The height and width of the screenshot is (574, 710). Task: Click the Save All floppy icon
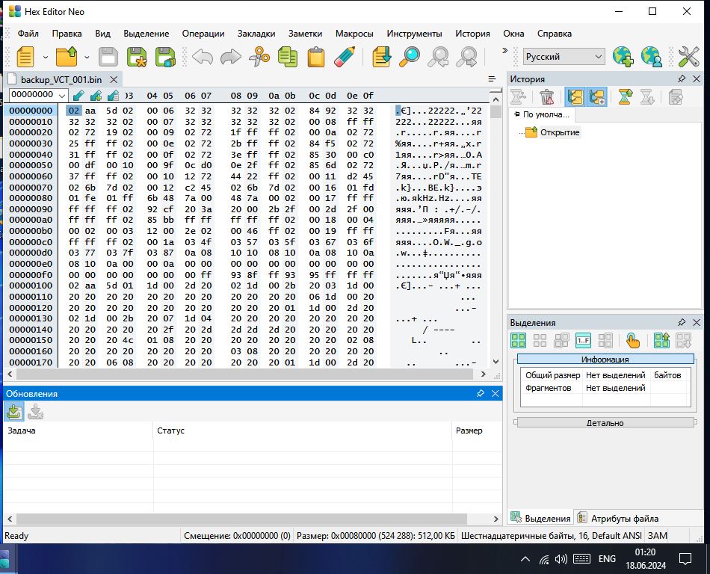[x=165, y=57]
